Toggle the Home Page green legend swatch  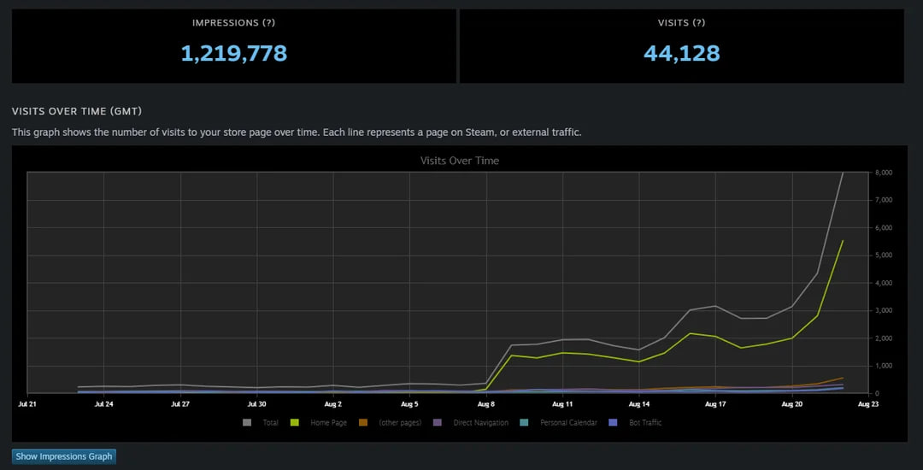295,422
